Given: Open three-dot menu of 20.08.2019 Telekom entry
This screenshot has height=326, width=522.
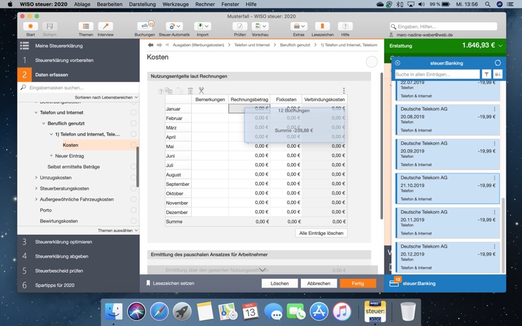Looking at the screenshot, I should click(x=495, y=109).
